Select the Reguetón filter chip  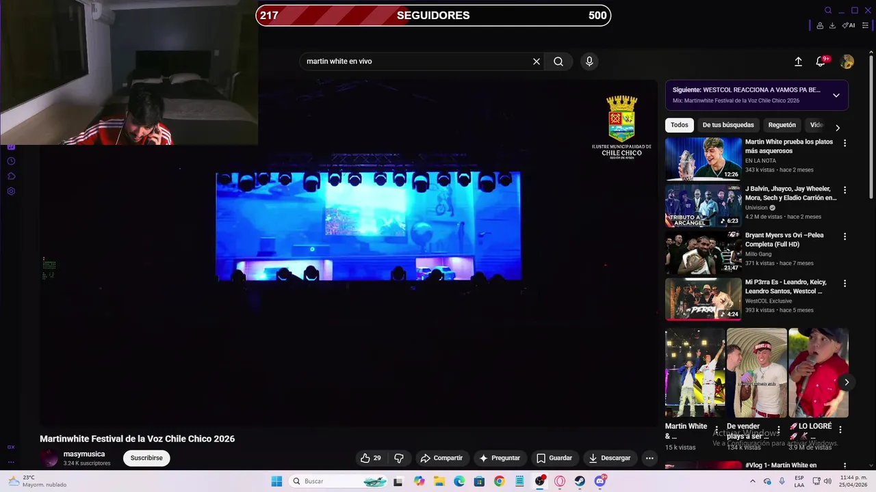pos(782,125)
